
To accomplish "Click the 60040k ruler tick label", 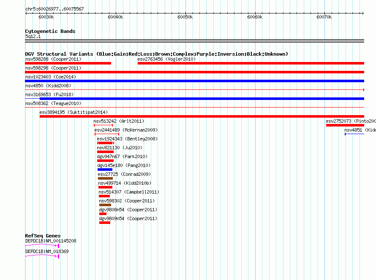I will click(115, 17).
